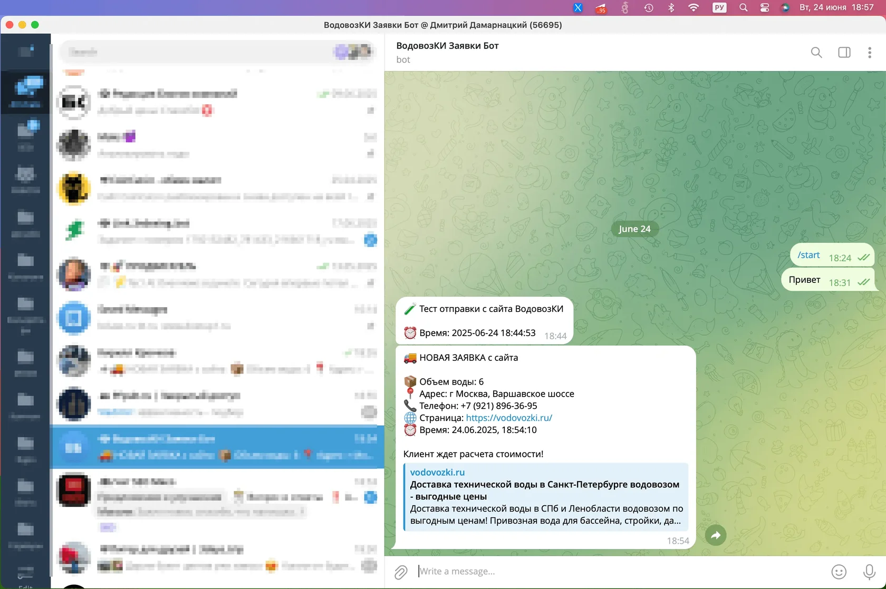Launch Siri from the menu bar

pyautogui.click(x=785, y=7)
